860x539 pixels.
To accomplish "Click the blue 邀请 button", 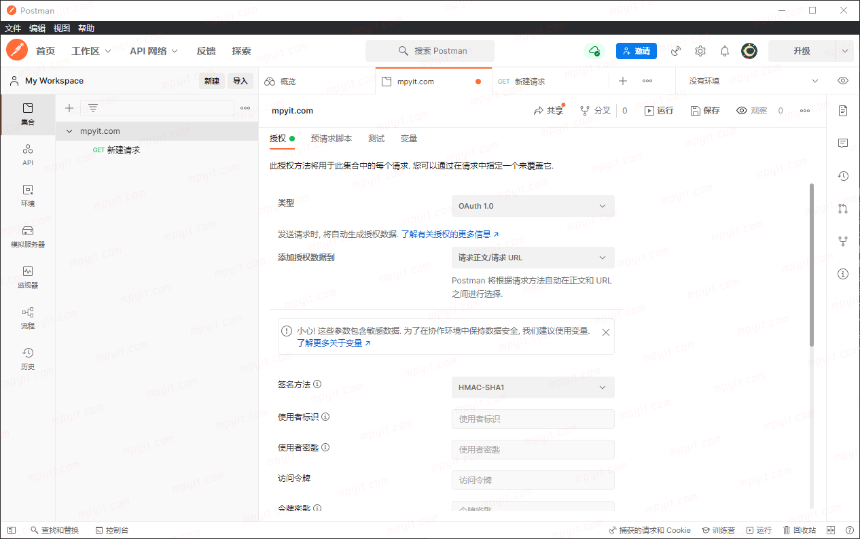I will [637, 51].
